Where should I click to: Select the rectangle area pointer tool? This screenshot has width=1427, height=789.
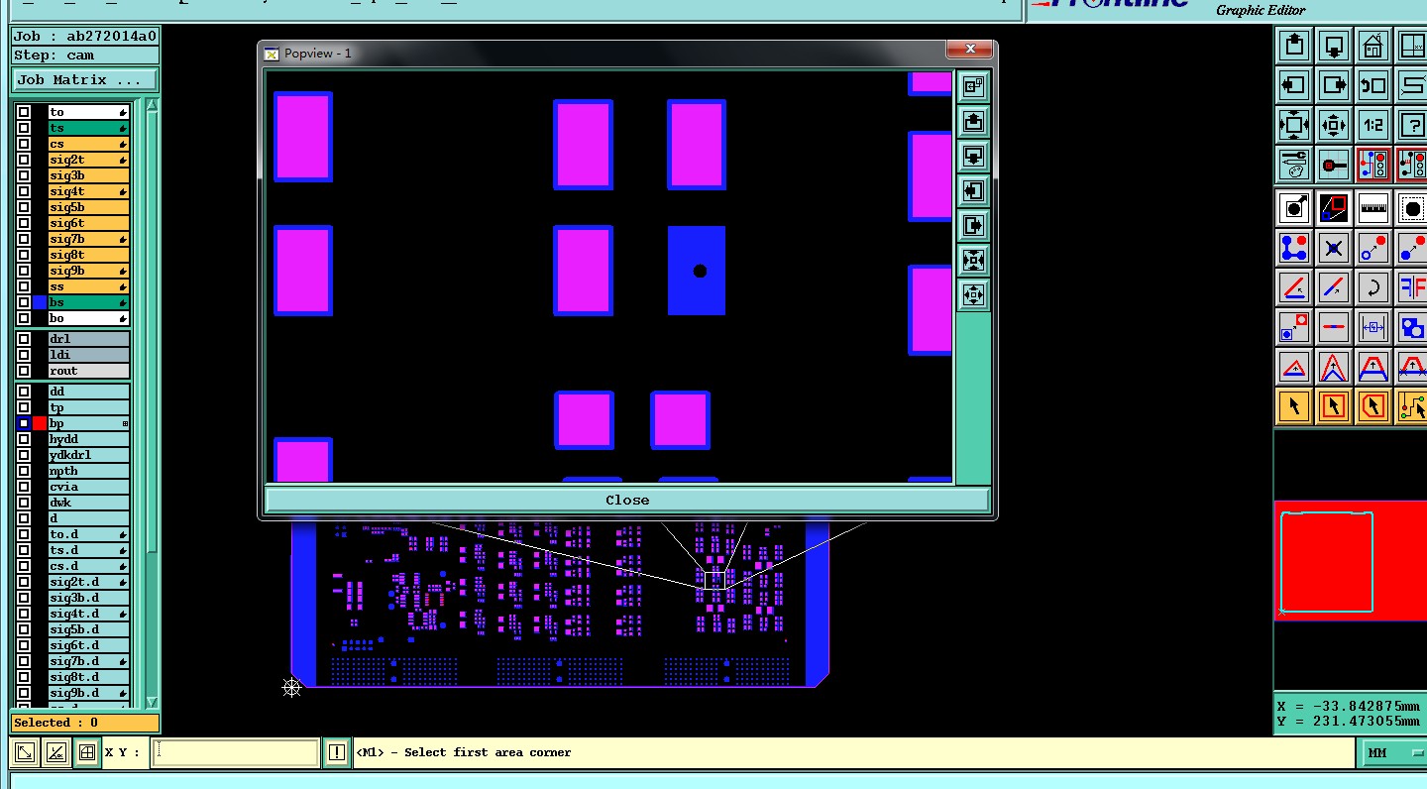click(1334, 406)
